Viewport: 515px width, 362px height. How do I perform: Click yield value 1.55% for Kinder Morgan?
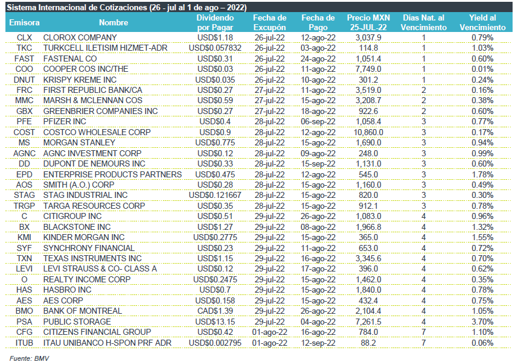tap(482, 237)
